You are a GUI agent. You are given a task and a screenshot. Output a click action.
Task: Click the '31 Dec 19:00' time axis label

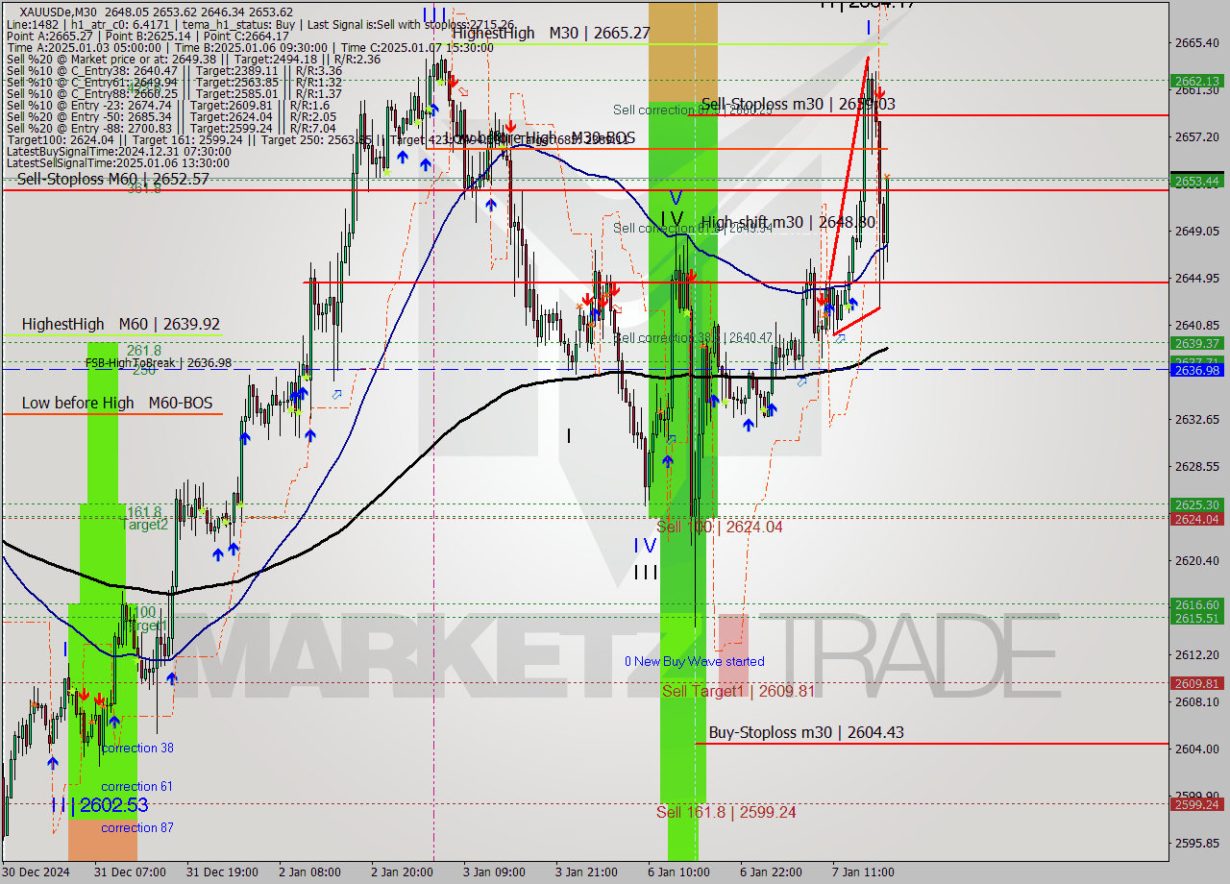[221, 872]
